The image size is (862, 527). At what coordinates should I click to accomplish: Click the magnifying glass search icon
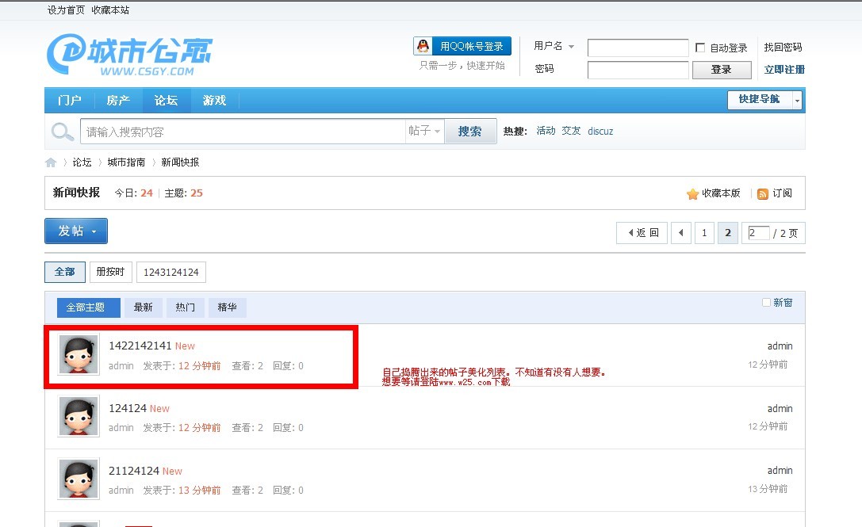pyautogui.click(x=62, y=132)
